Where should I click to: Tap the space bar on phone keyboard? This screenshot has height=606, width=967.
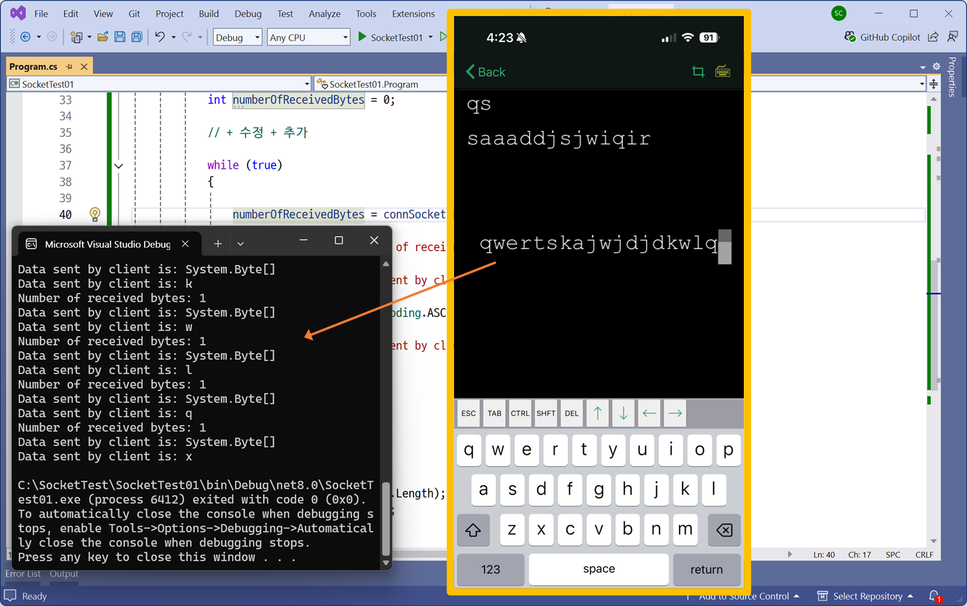(x=599, y=569)
